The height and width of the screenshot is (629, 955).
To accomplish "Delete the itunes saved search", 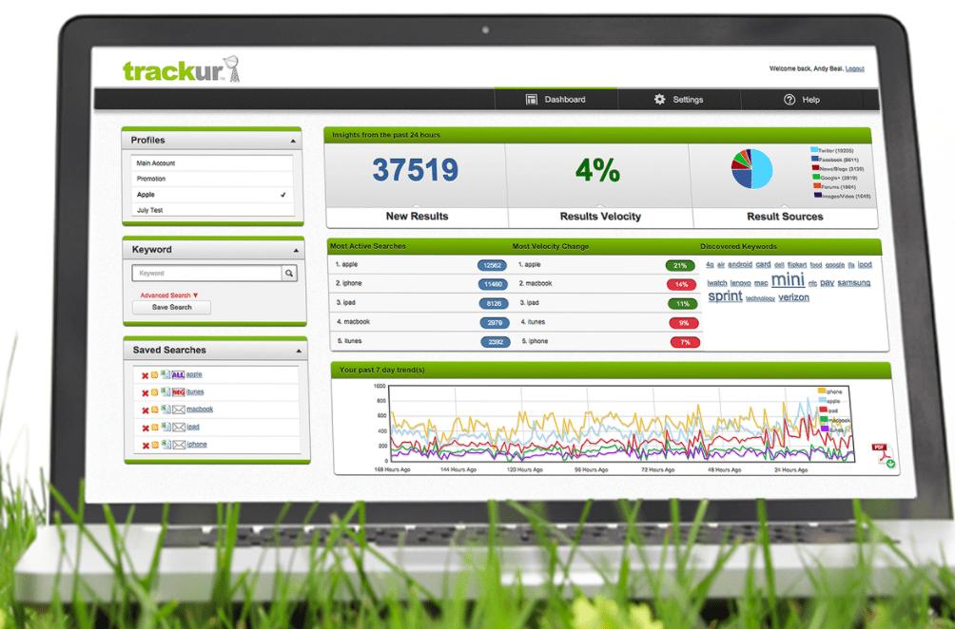I will tap(145, 393).
